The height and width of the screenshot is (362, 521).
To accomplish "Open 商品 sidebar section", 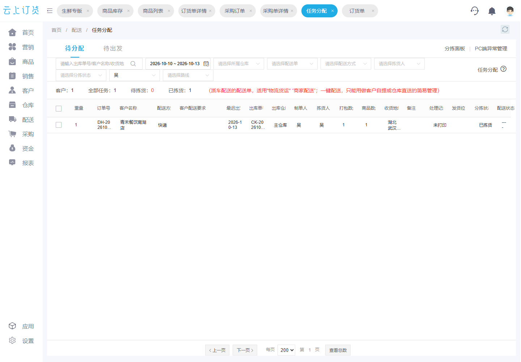I will (x=21, y=62).
